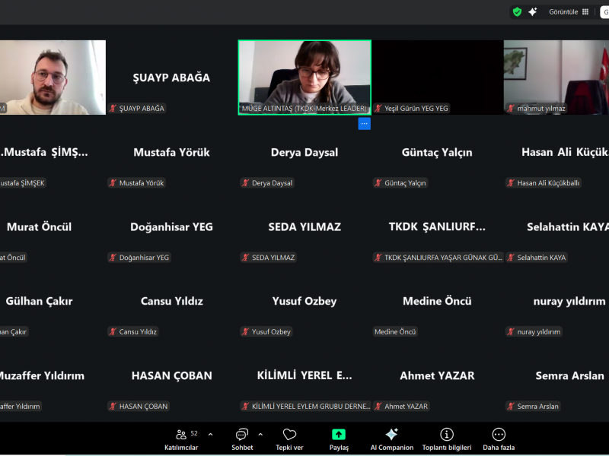Open the Katılımcılar participants panel

pyautogui.click(x=181, y=439)
